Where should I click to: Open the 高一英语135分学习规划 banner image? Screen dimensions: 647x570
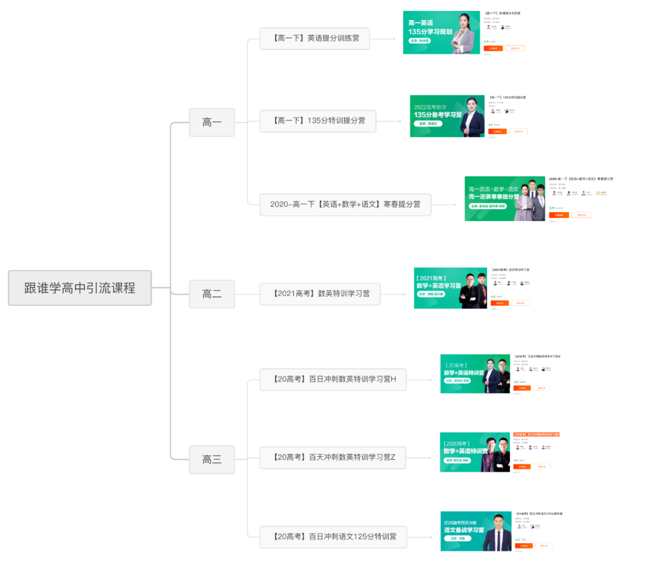(x=441, y=32)
